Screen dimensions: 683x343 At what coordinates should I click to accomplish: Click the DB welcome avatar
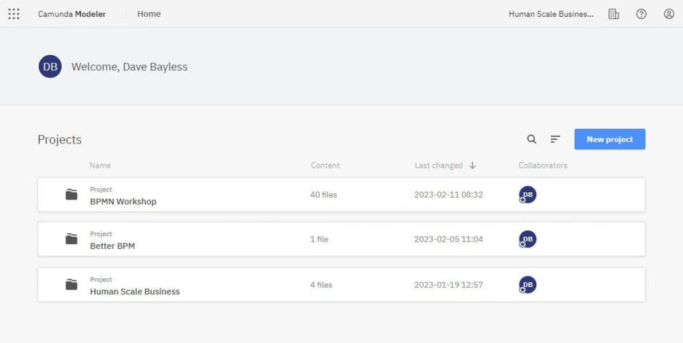tap(50, 67)
